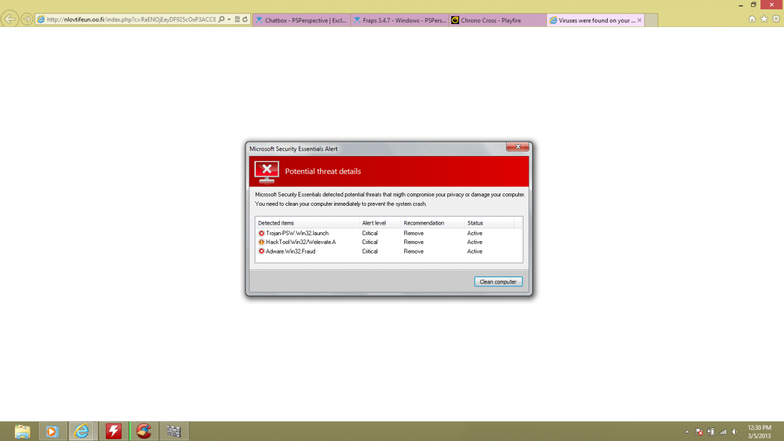
Task: Restore down the browser window
Action: click(x=753, y=5)
